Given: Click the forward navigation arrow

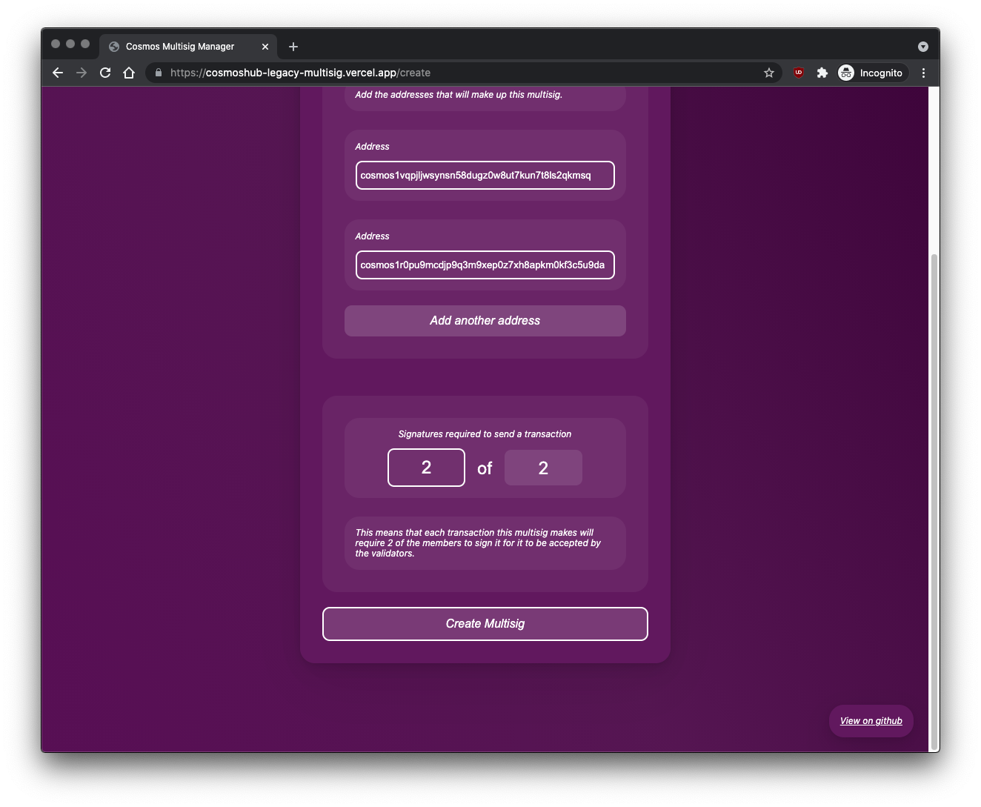Looking at the screenshot, I should (x=81, y=73).
